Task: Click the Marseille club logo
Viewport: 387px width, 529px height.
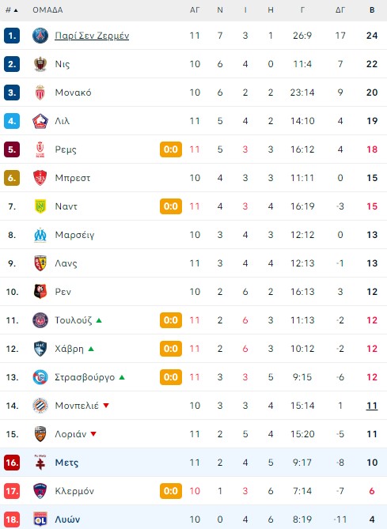Action: (x=40, y=235)
